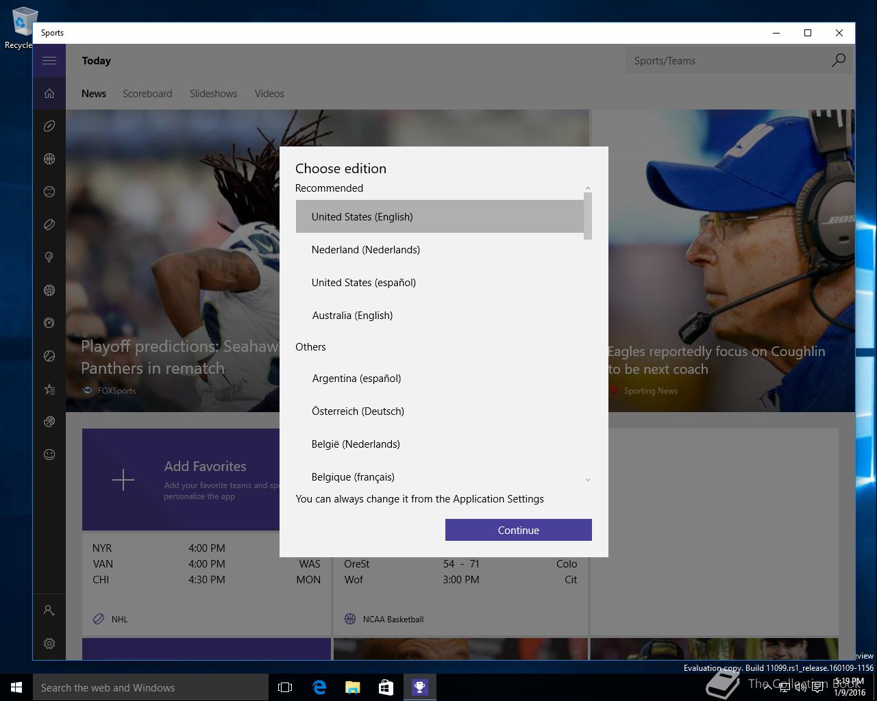Open File Explorer from taskbar

[353, 687]
